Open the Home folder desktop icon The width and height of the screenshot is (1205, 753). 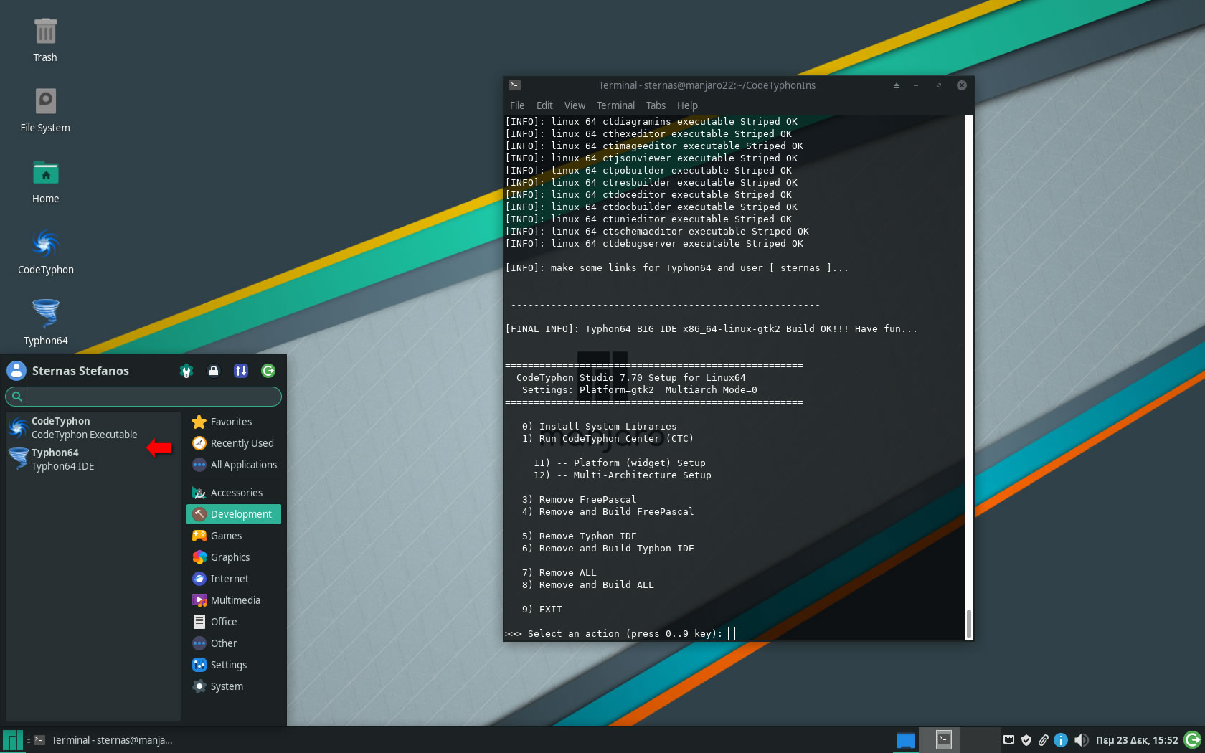45,181
